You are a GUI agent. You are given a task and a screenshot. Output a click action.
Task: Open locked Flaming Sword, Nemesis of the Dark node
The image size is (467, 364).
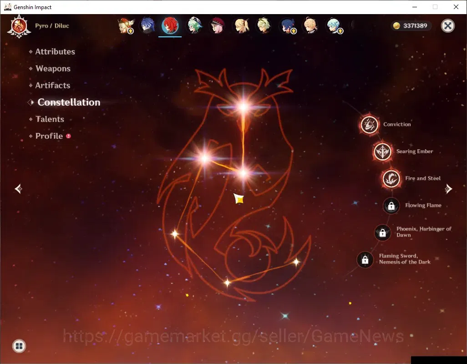coord(365,259)
